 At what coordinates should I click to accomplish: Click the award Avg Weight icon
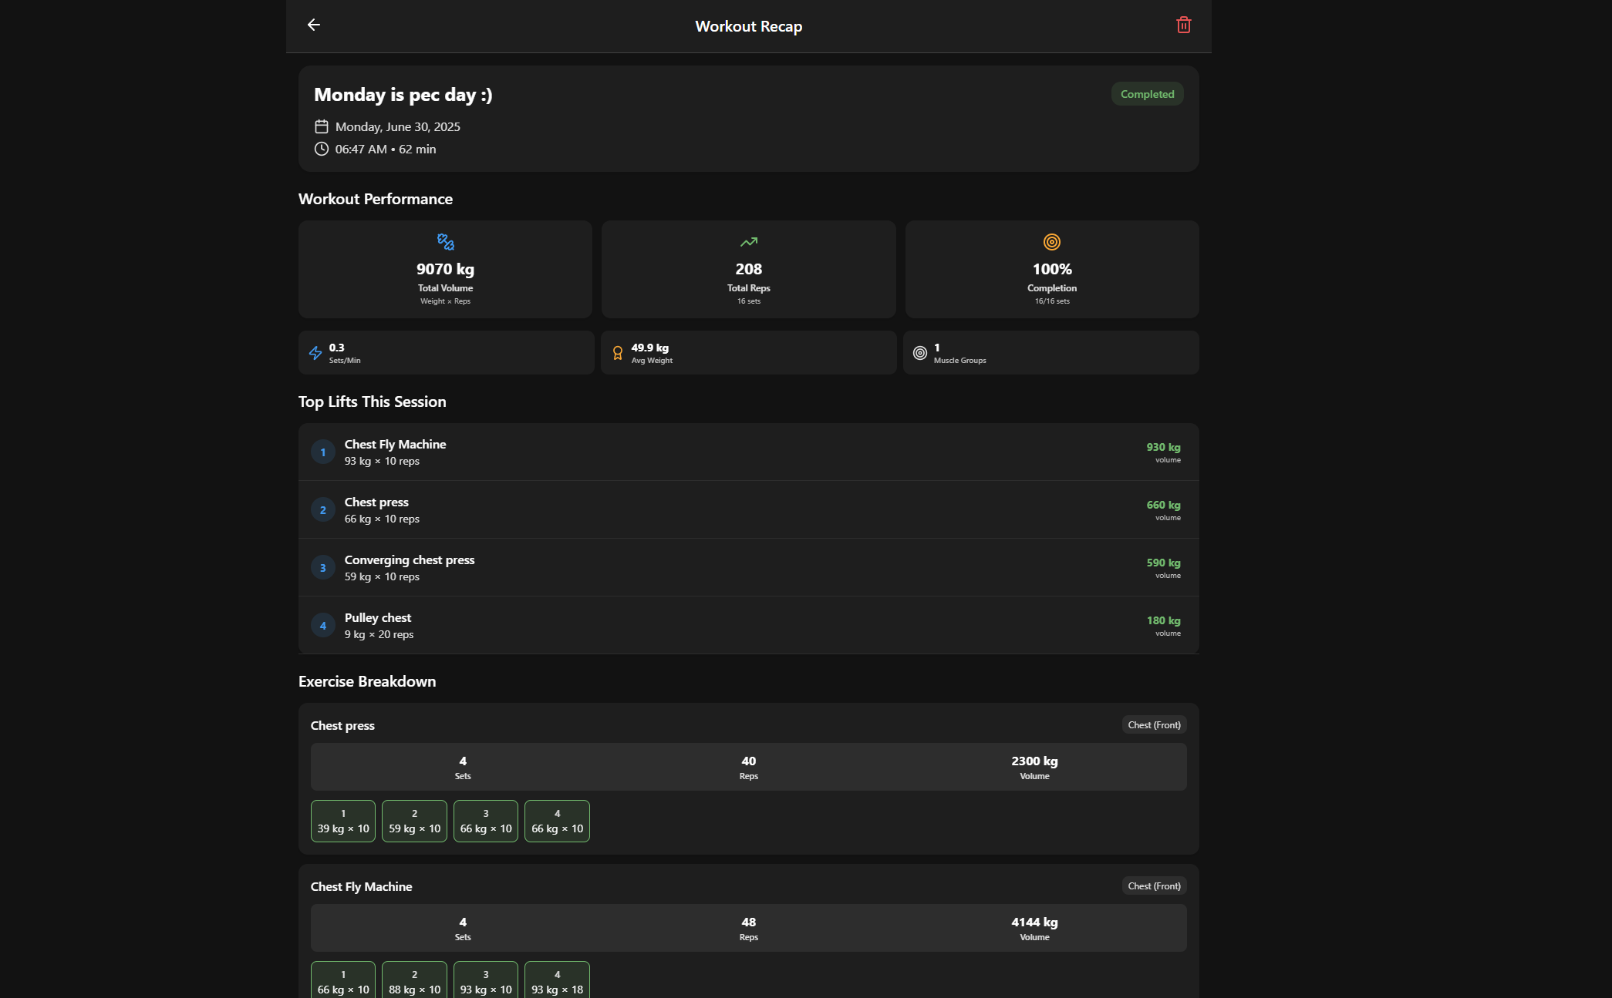tap(617, 353)
